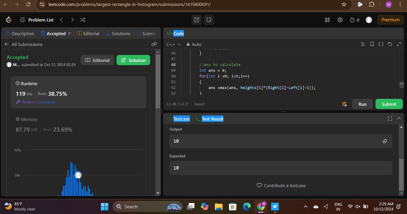This screenshot has width=407, height=214.
Task: Click the Premium button
Action: [390, 20]
